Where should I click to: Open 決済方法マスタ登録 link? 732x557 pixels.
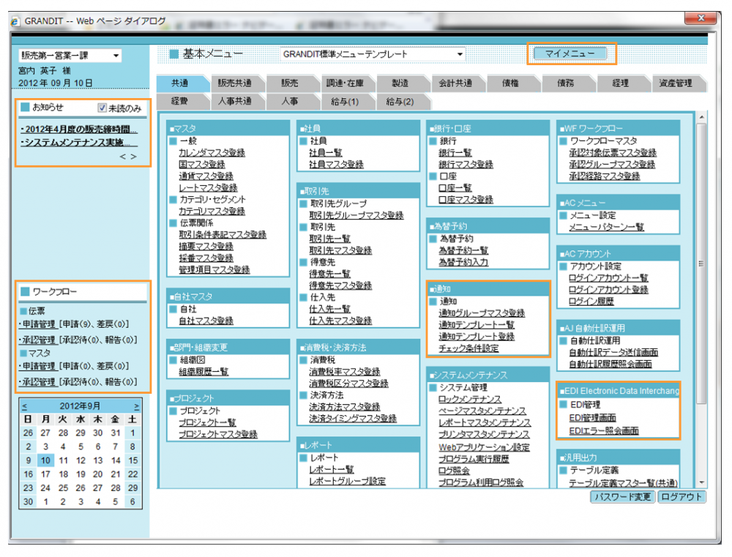[x=345, y=407]
